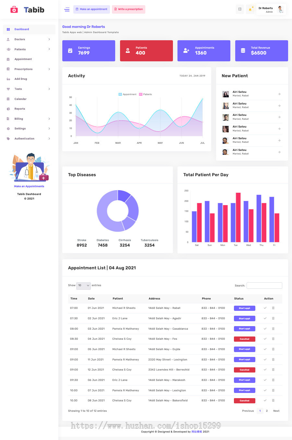Click the Calendar sidebar icon
The height and width of the screenshot is (440, 292).
tap(8, 99)
